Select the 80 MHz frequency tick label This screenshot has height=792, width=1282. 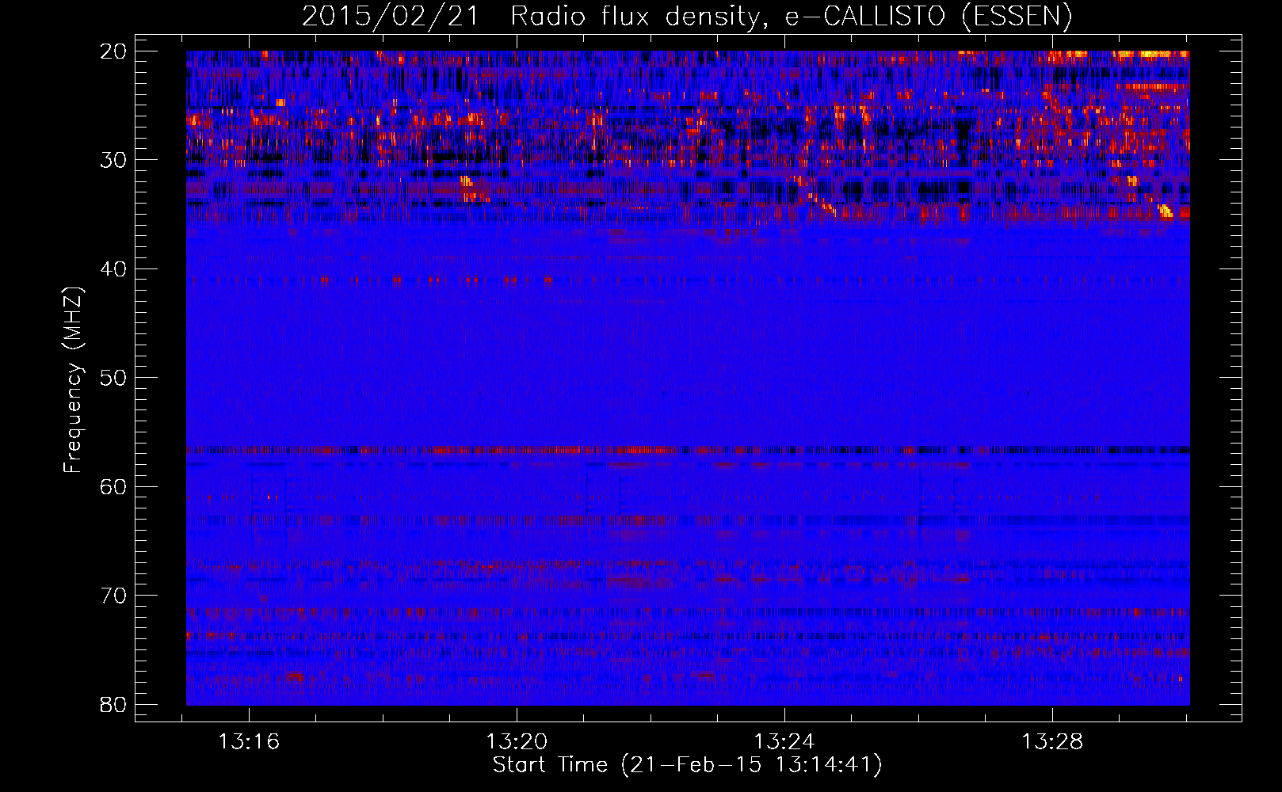click(113, 704)
